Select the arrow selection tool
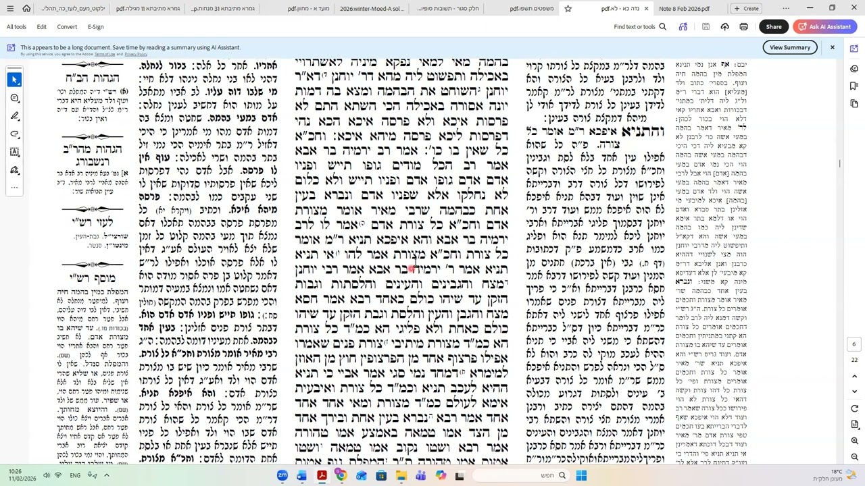This screenshot has height=486, width=865. pos(15,80)
